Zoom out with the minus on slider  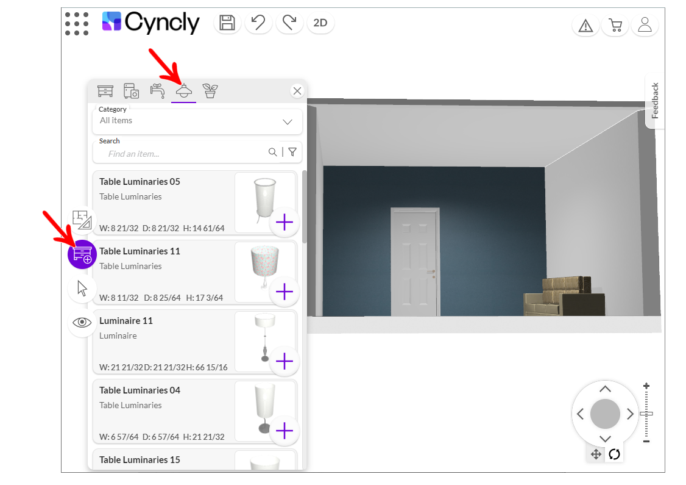pos(646,442)
